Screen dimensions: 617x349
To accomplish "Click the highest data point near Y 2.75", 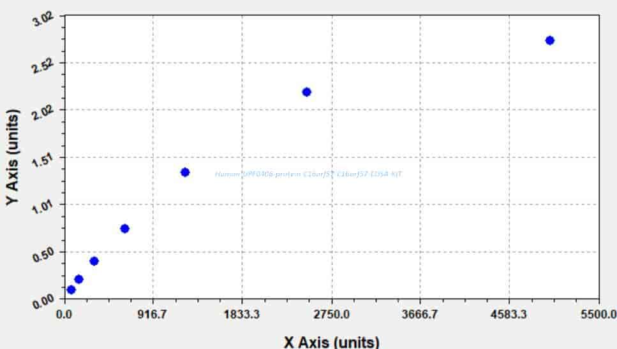I will pos(550,40).
